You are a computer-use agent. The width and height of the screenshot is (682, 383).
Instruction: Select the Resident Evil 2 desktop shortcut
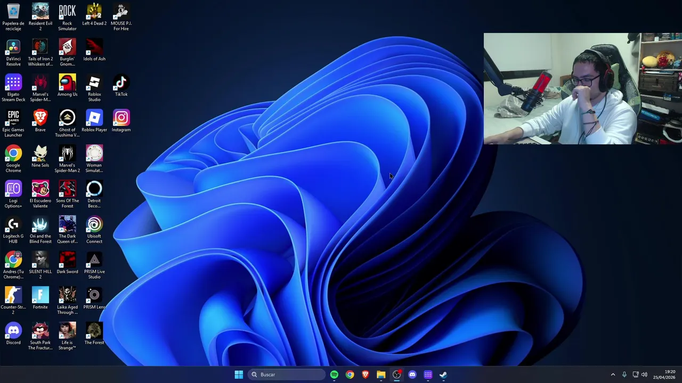(40, 17)
